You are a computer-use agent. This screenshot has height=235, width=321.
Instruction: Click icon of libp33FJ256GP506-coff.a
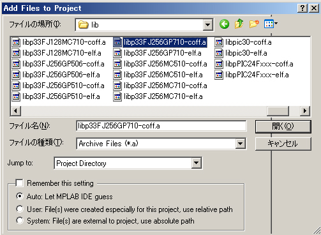[16, 64]
